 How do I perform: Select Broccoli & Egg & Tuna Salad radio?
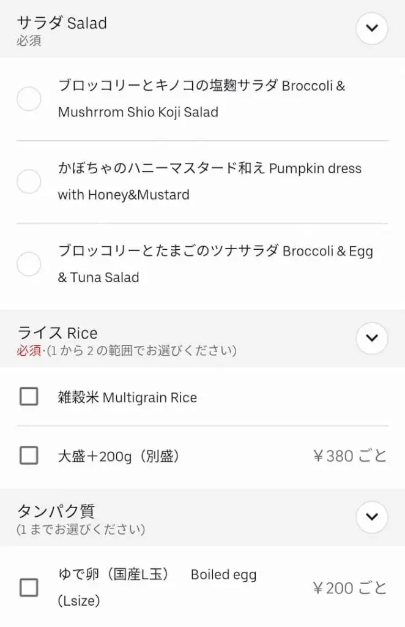coord(29,264)
